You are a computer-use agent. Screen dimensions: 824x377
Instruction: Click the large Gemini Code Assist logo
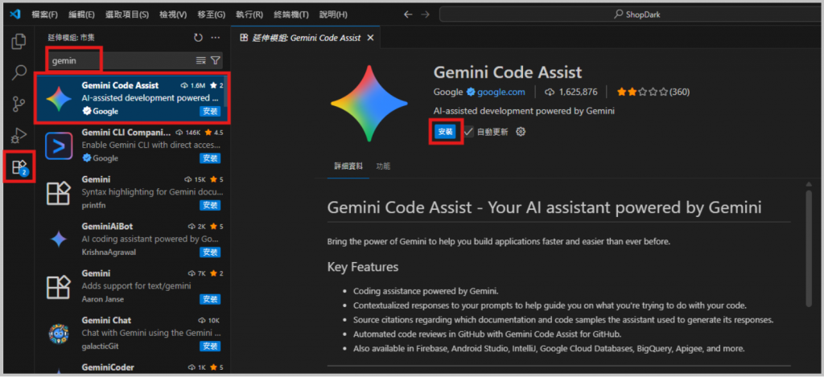(369, 103)
